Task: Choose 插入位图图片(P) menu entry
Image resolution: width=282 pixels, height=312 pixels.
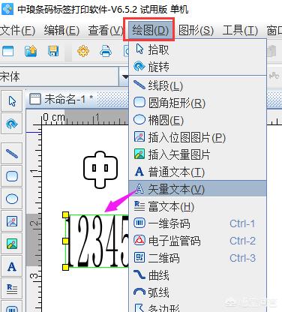Action: 197,137
